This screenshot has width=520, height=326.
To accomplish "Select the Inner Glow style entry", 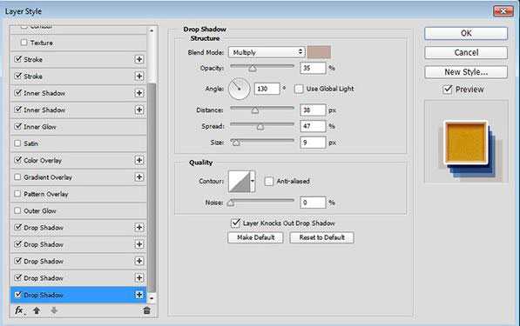I will 78,127.
